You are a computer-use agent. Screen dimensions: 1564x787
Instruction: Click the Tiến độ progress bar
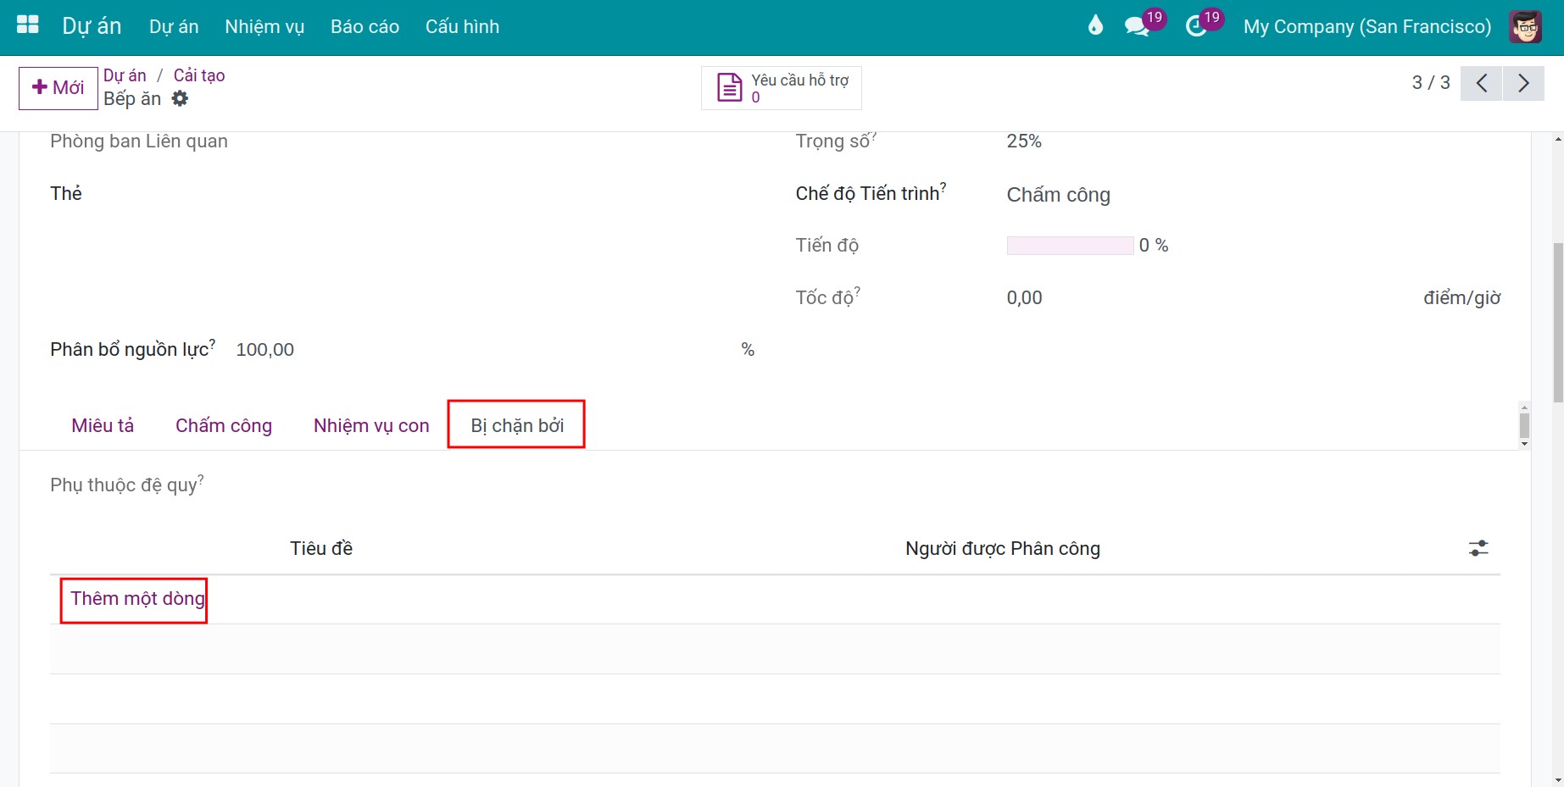(x=1070, y=246)
